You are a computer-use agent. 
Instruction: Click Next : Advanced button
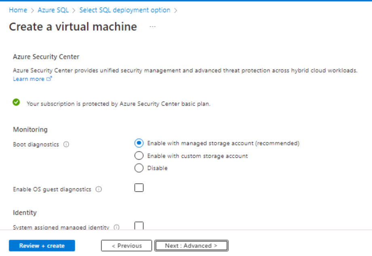click(x=191, y=245)
